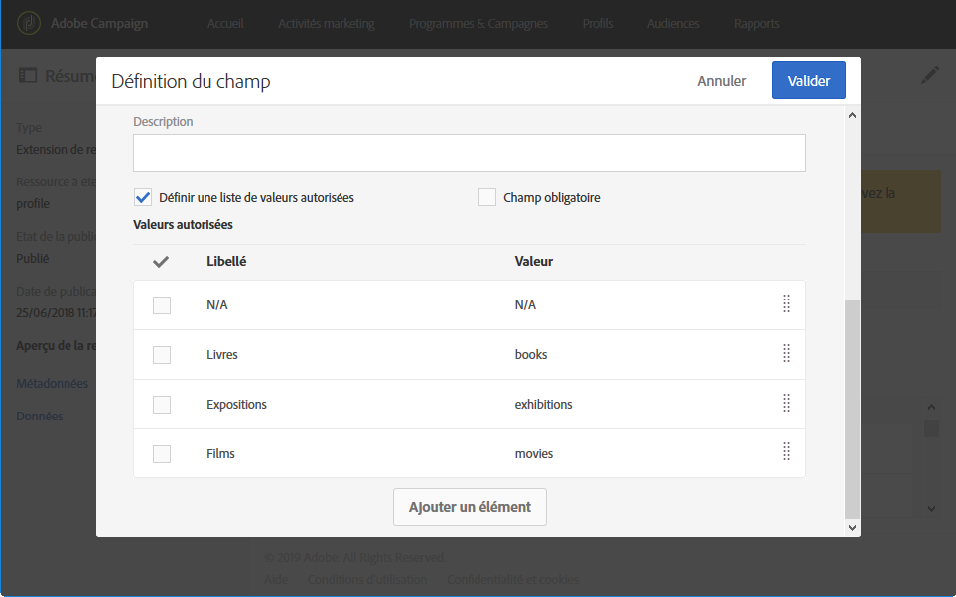Screen dimensions: 956x597
Task: Select the Livres row checkbox
Action: [x=162, y=355]
